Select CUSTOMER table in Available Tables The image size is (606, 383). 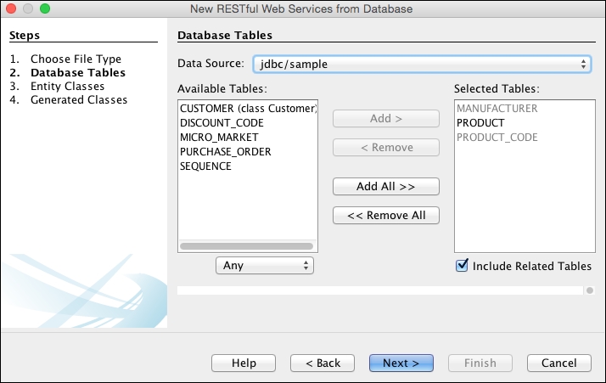(x=247, y=109)
